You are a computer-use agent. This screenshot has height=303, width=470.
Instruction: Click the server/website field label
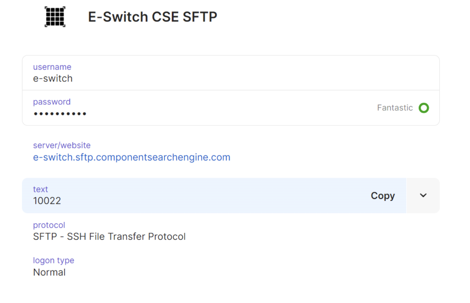pyautogui.click(x=61, y=145)
